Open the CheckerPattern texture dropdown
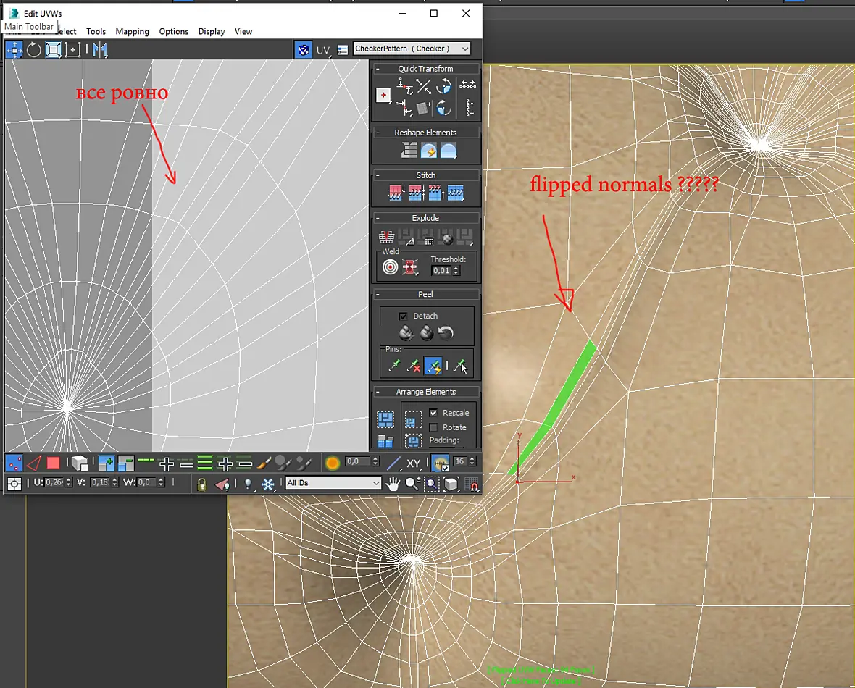Image resolution: width=855 pixels, height=688 pixels. (x=412, y=49)
